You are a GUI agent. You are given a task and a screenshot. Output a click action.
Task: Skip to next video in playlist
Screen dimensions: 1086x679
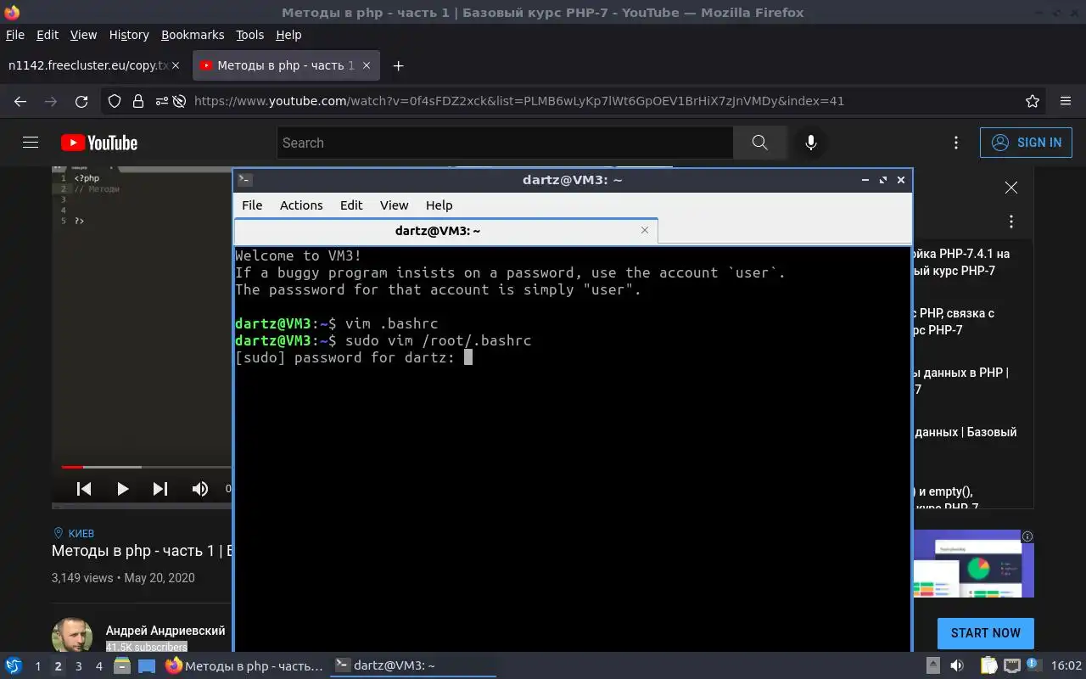160,488
